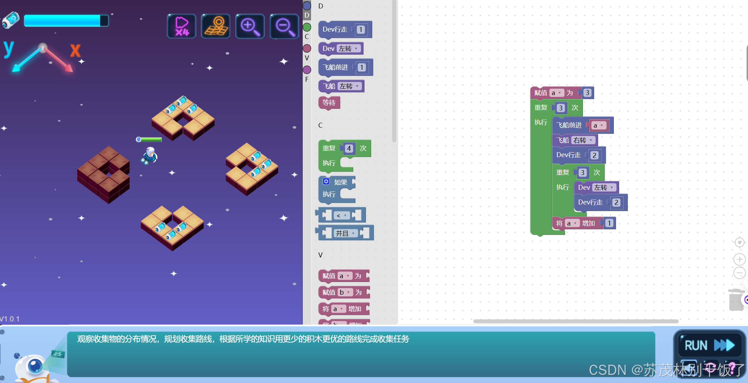Open the 并且 logic operator dropdown
This screenshot has width=748, height=383.
tap(346, 233)
